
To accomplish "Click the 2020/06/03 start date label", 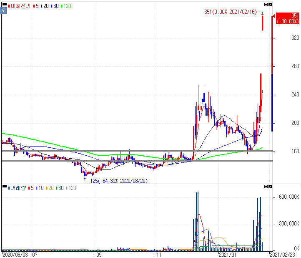I will click(x=15, y=255).
